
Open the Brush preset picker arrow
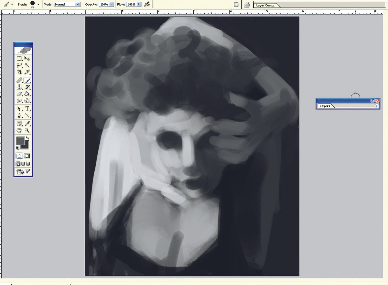(x=38, y=5)
